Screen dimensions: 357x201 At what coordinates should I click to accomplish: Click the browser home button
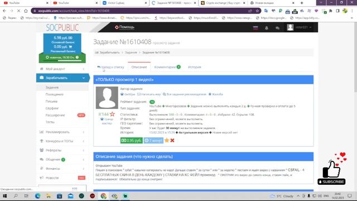point(26,11)
